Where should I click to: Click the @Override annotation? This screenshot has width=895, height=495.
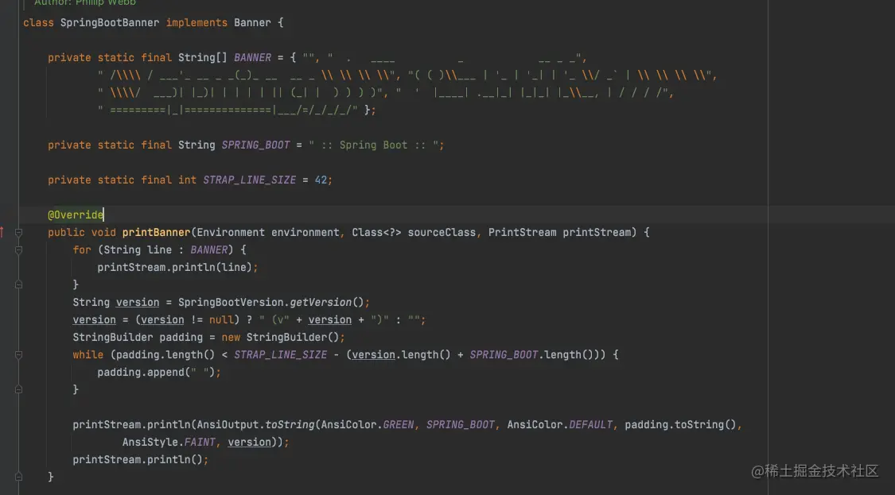click(x=76, y=215)
